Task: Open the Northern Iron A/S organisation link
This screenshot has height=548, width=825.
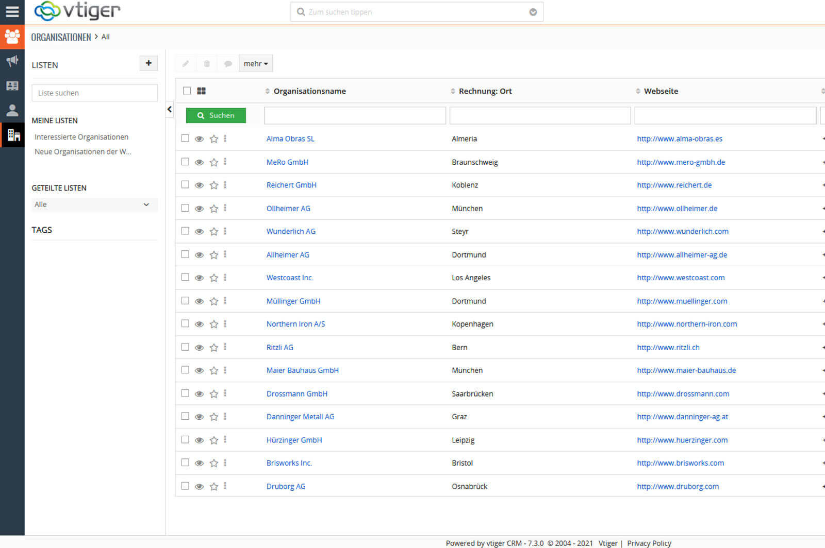Action: [295, 324]
